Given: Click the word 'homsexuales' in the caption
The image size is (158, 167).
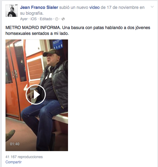Looking at the screenshot, I should (x=18, y=33).
